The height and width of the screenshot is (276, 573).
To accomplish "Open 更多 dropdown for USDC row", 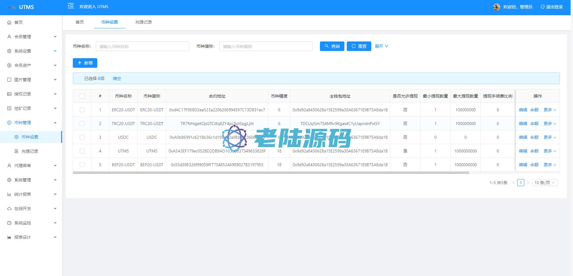I will 549,137.
